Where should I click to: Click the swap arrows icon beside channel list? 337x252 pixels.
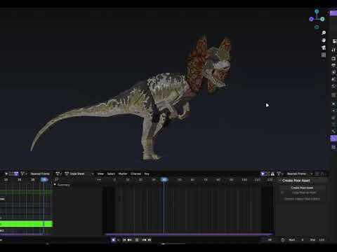[99, 179]
